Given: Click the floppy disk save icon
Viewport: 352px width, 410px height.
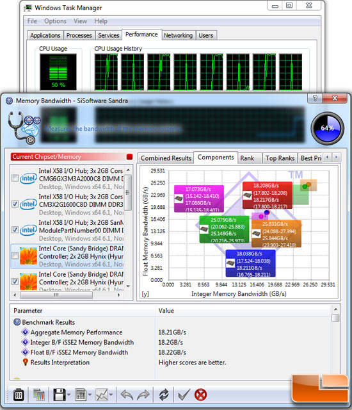Looking at the screenshot, I should click(60, 395).
